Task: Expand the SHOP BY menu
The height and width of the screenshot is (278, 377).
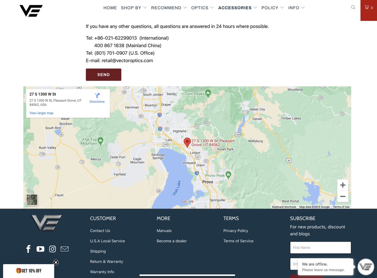Action: coord(134,8)
